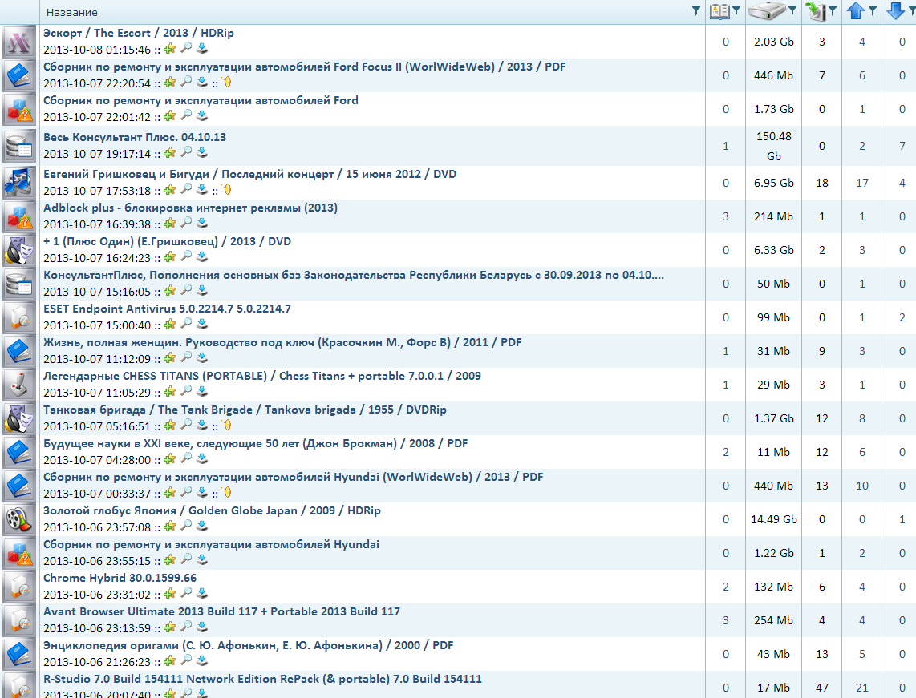
Task: Open R-Studio 7.0 Build 154111 Network Edition link
Action: point(262,679)
